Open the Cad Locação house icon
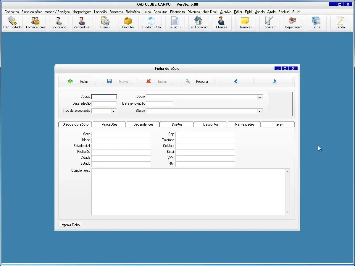 pos(198,23)
